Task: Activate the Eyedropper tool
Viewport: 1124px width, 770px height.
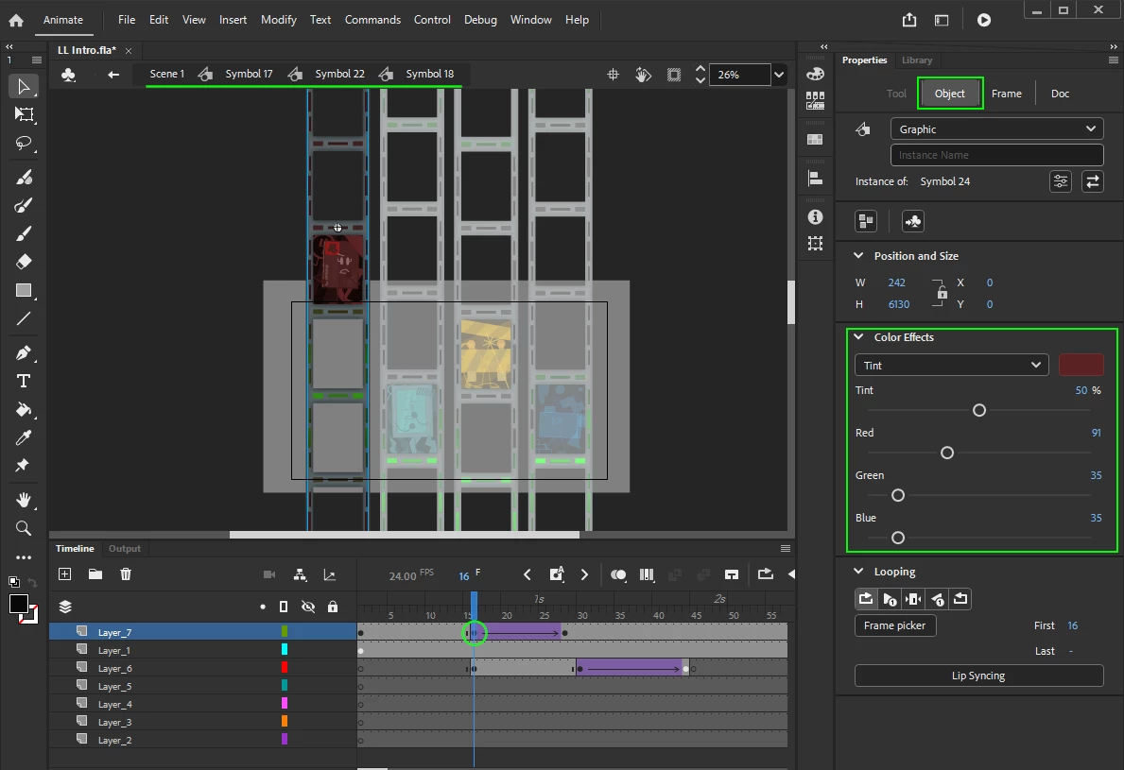Action: coord(24,438)
